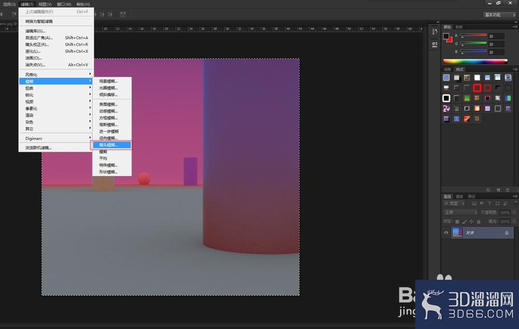Viewport: 519px width, 329px height.
Task: Open the Styles panel flyout menu
Action: tap(515, 69)
